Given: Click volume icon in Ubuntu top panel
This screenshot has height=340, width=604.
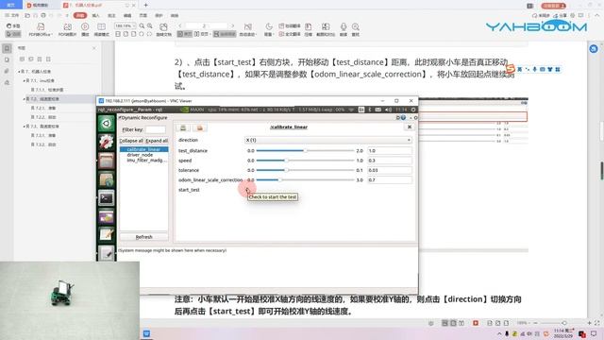Looking at the screenshot, I should click(x=388, y=110).
